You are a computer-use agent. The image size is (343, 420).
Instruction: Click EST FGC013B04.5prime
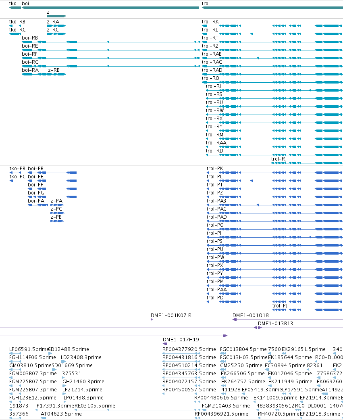click(243, 349)
